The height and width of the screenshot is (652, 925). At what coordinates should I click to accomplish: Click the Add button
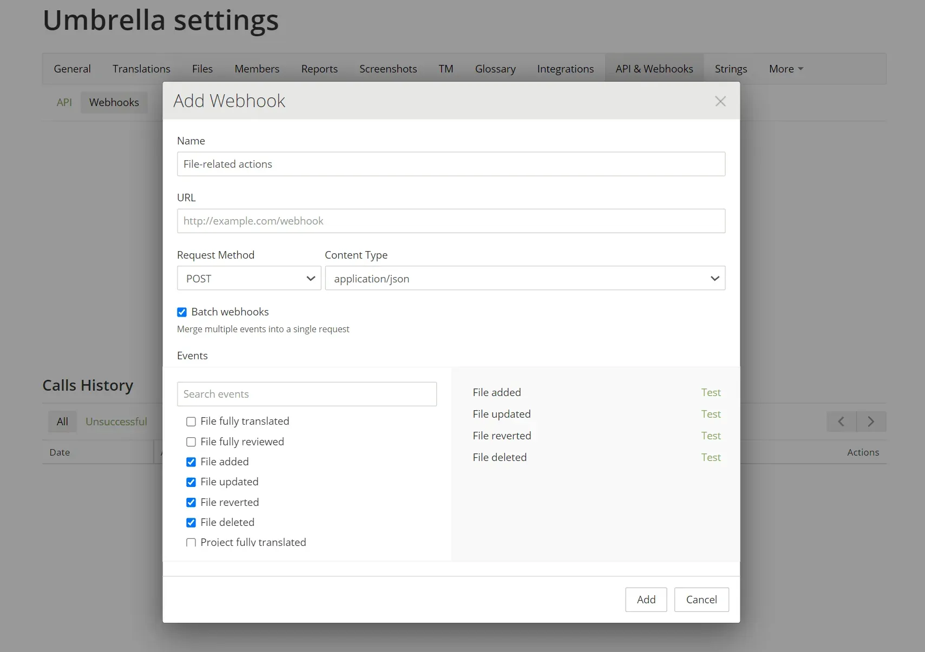(646, 600)
